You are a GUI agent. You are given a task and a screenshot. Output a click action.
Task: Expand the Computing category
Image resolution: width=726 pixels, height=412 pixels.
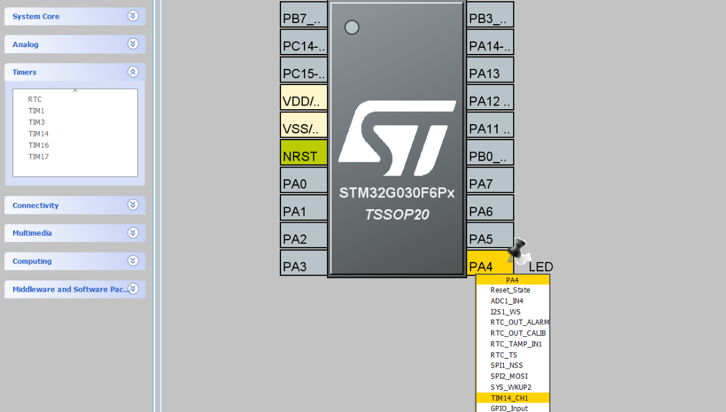(74, 261)
